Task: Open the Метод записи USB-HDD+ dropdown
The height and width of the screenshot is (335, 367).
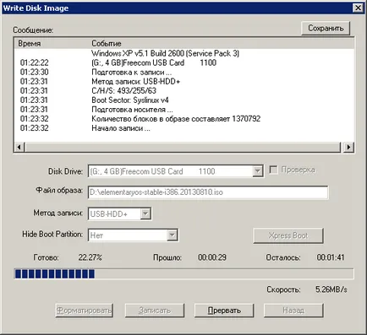Action: (x=145, y=213)
